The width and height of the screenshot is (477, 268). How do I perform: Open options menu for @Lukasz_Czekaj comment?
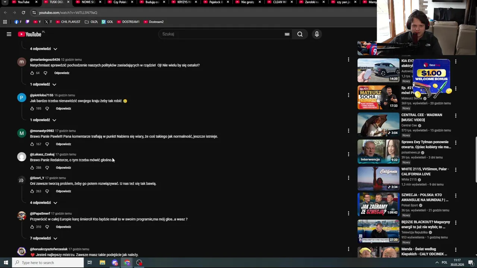[348, 154]
